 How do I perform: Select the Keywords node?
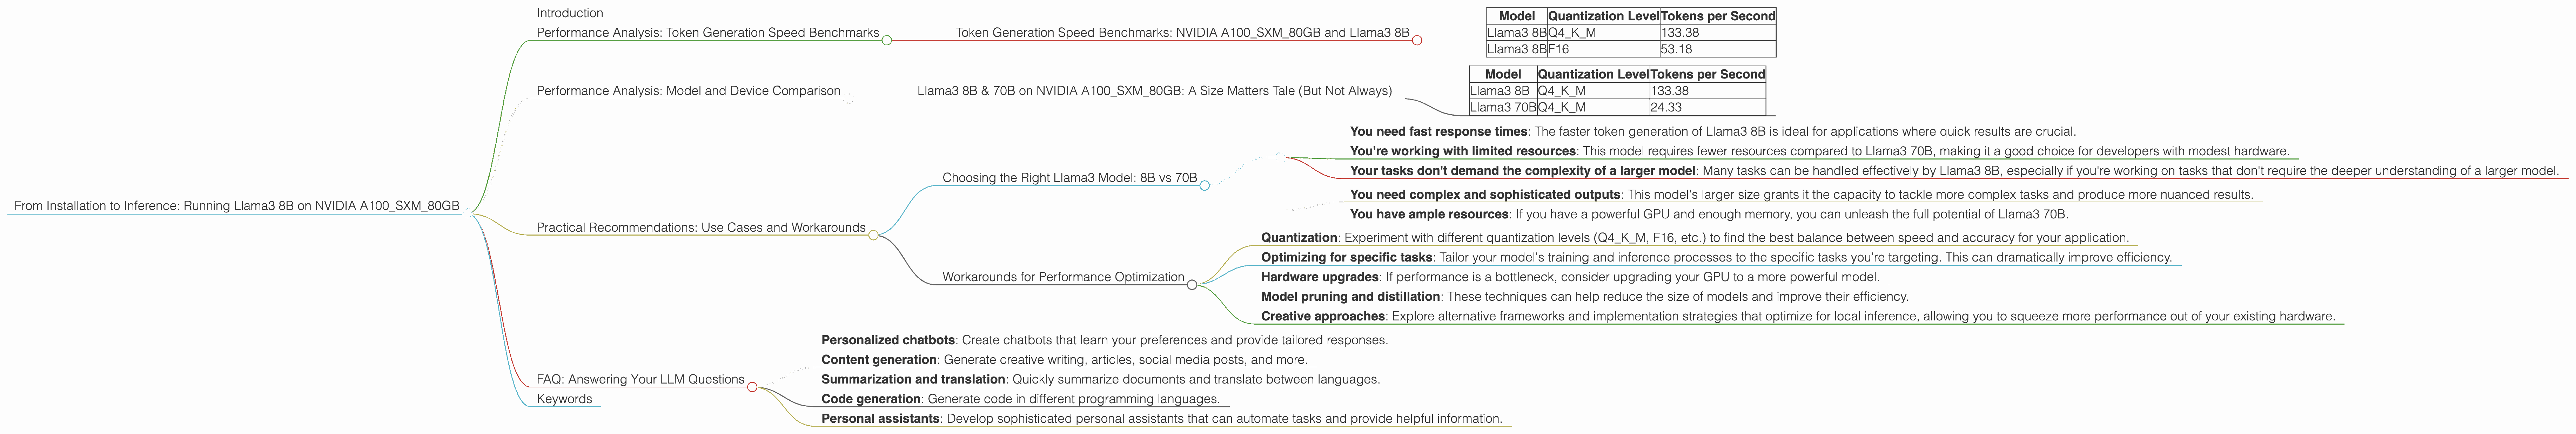coord(564,399)
